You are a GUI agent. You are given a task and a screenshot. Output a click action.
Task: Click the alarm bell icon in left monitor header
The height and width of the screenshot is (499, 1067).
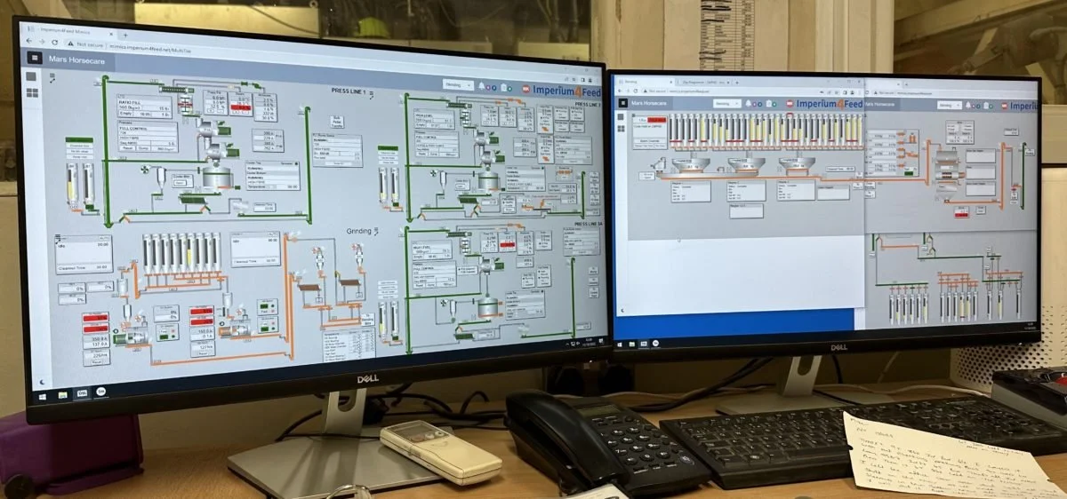(x=482, y=86)
